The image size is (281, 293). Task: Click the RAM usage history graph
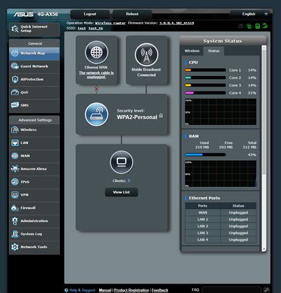click(221, 174)
